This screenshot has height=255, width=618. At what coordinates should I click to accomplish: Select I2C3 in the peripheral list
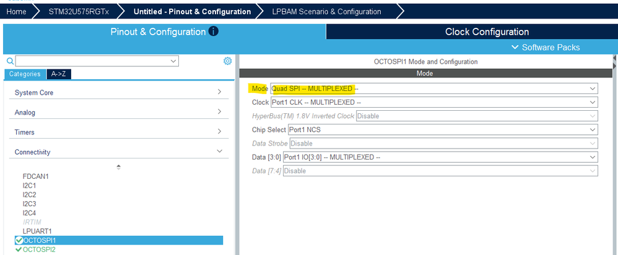30,204
